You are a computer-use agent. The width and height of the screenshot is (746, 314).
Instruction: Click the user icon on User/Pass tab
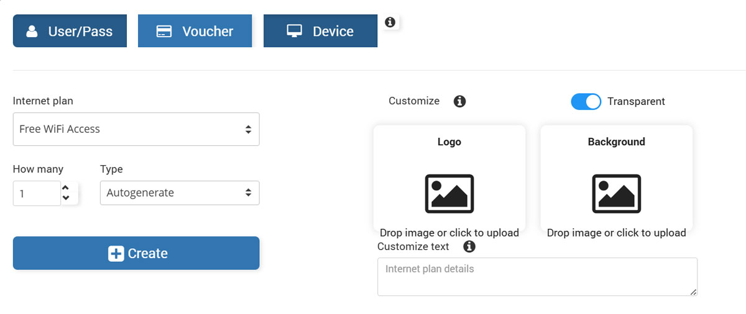[32, 31]
